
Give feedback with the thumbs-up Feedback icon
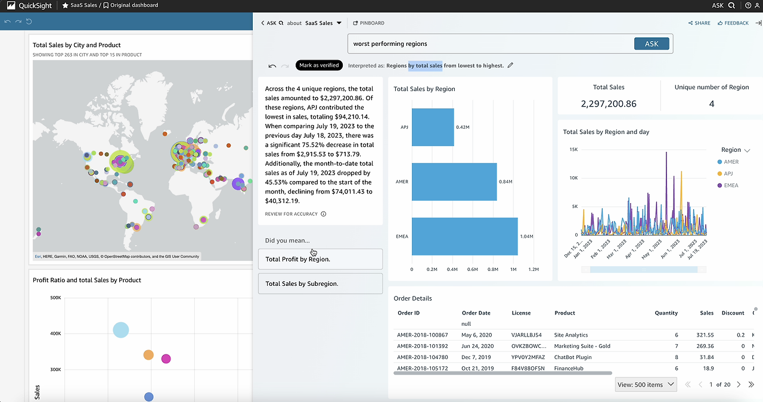click(733, 23)
